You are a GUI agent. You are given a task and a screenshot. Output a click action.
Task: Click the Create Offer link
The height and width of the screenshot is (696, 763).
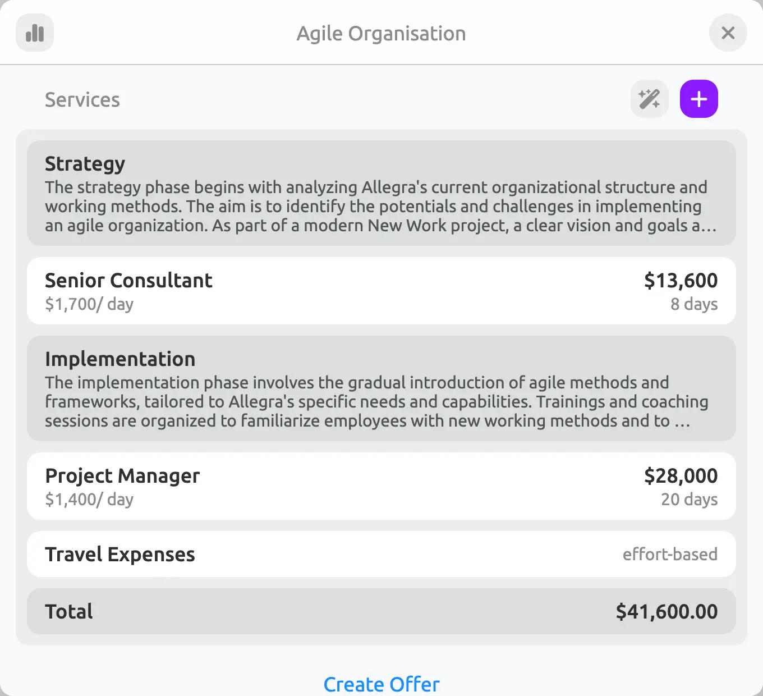381,684
